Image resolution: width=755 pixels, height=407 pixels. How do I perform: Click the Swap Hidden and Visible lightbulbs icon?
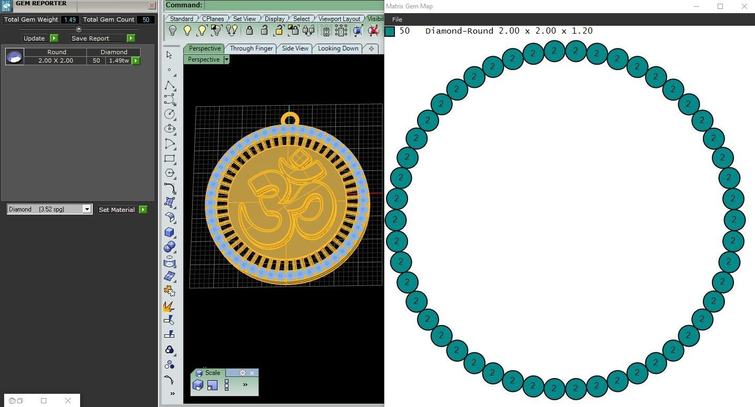(231, 31)
